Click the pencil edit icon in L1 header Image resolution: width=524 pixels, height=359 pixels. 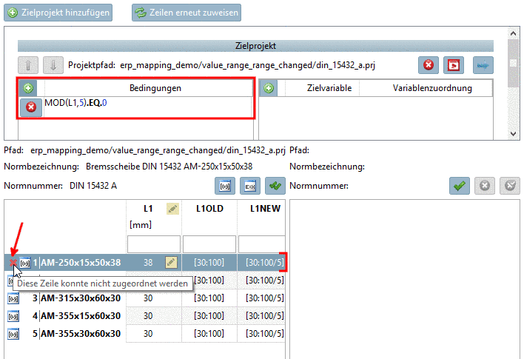[172, 209]
